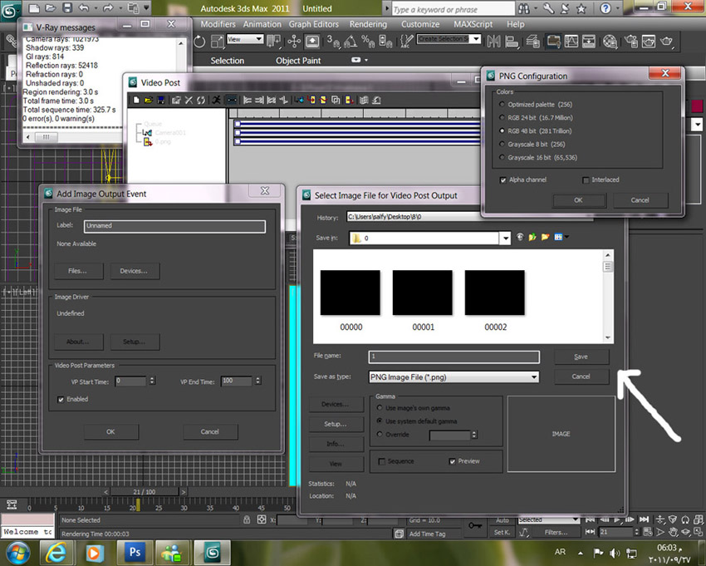The width and height of the screenshot is (706, 566).
Task: Click Add Scene Event icon in Video Post
Action: coord(299,100)
